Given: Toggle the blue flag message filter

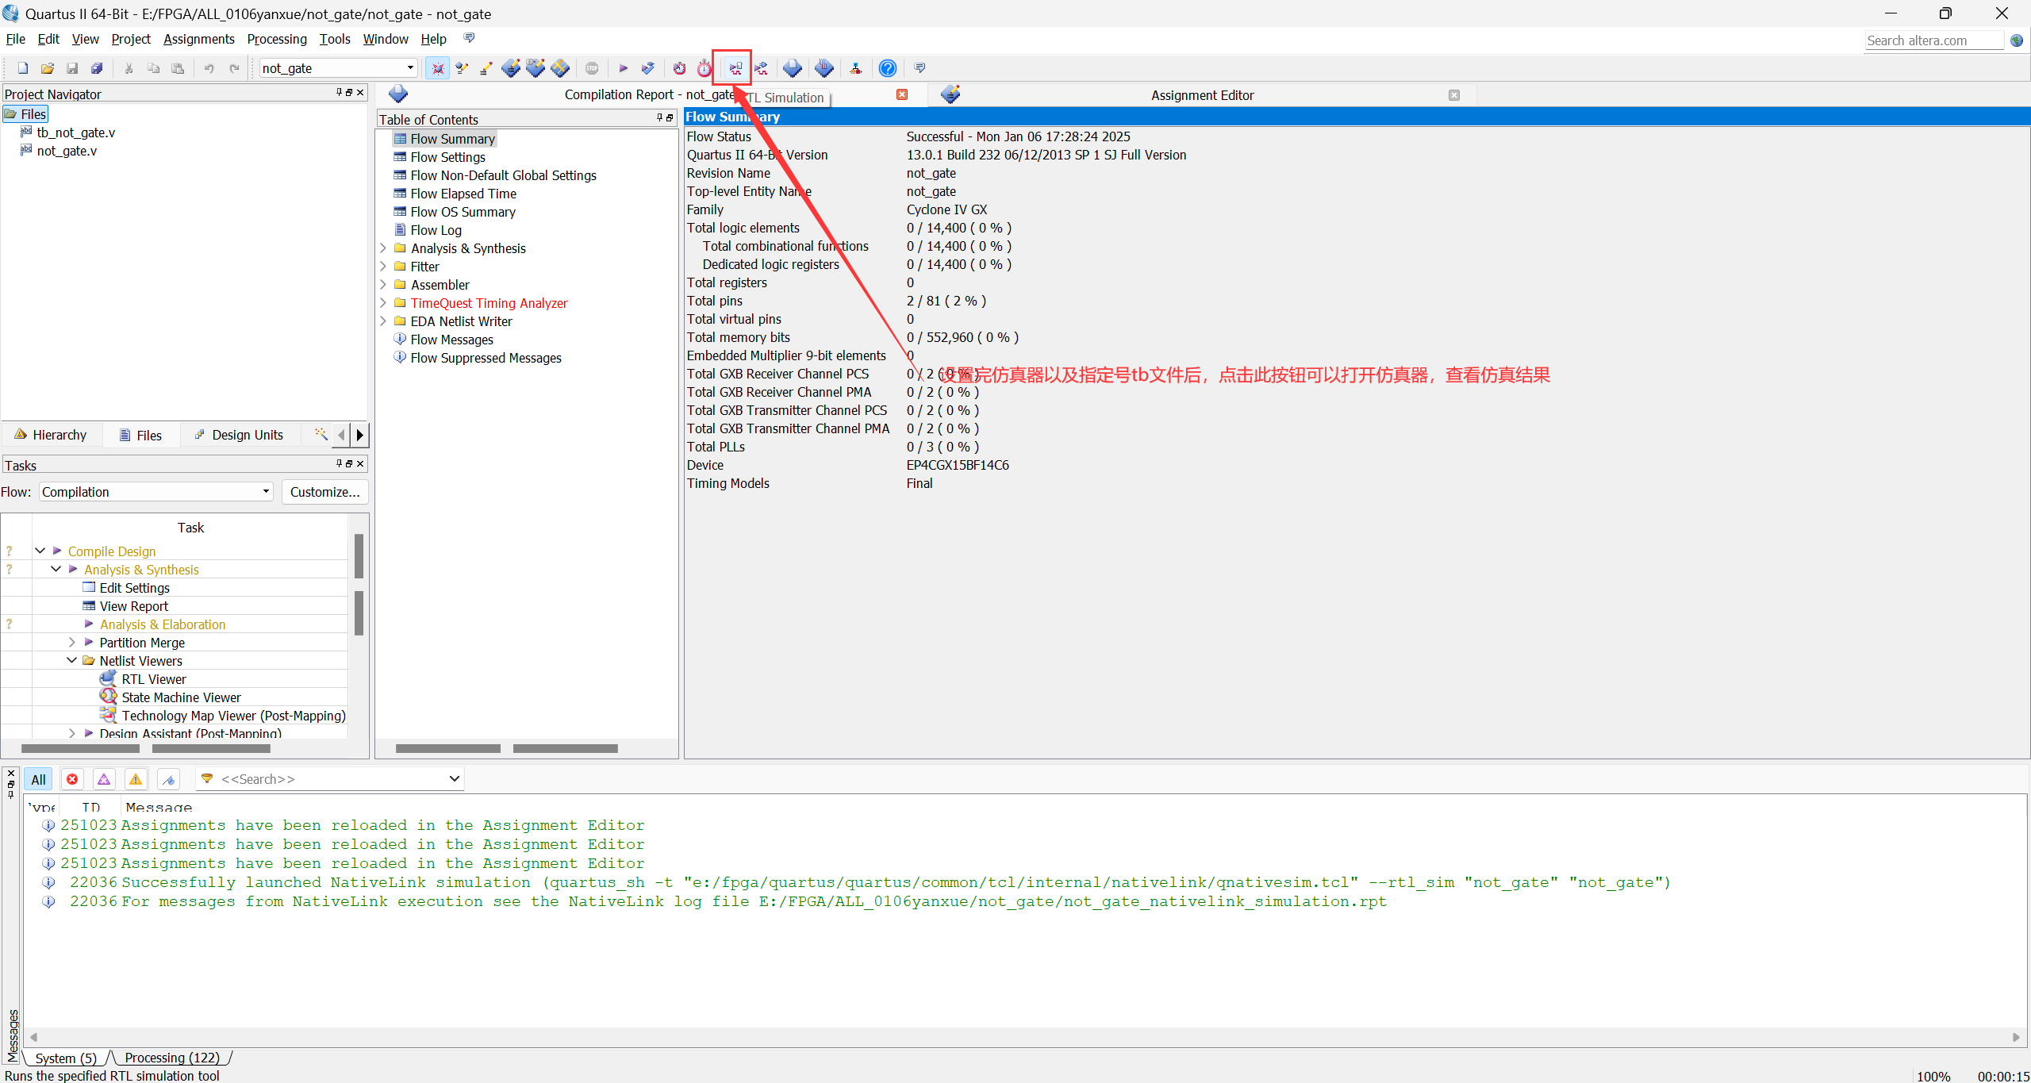Looking at the screenshot, I should click(168, 779).
